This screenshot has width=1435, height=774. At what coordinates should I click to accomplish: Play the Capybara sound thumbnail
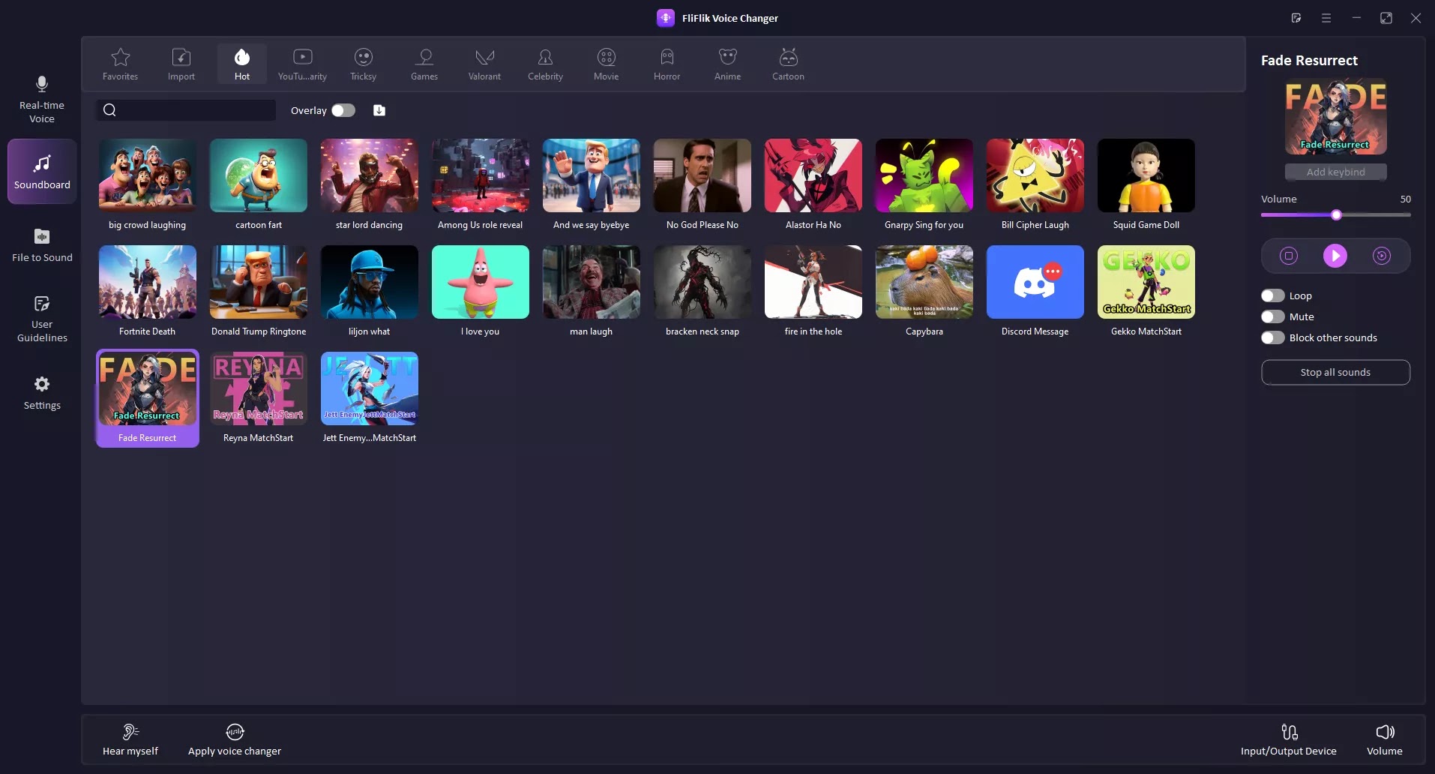(924, 282)
